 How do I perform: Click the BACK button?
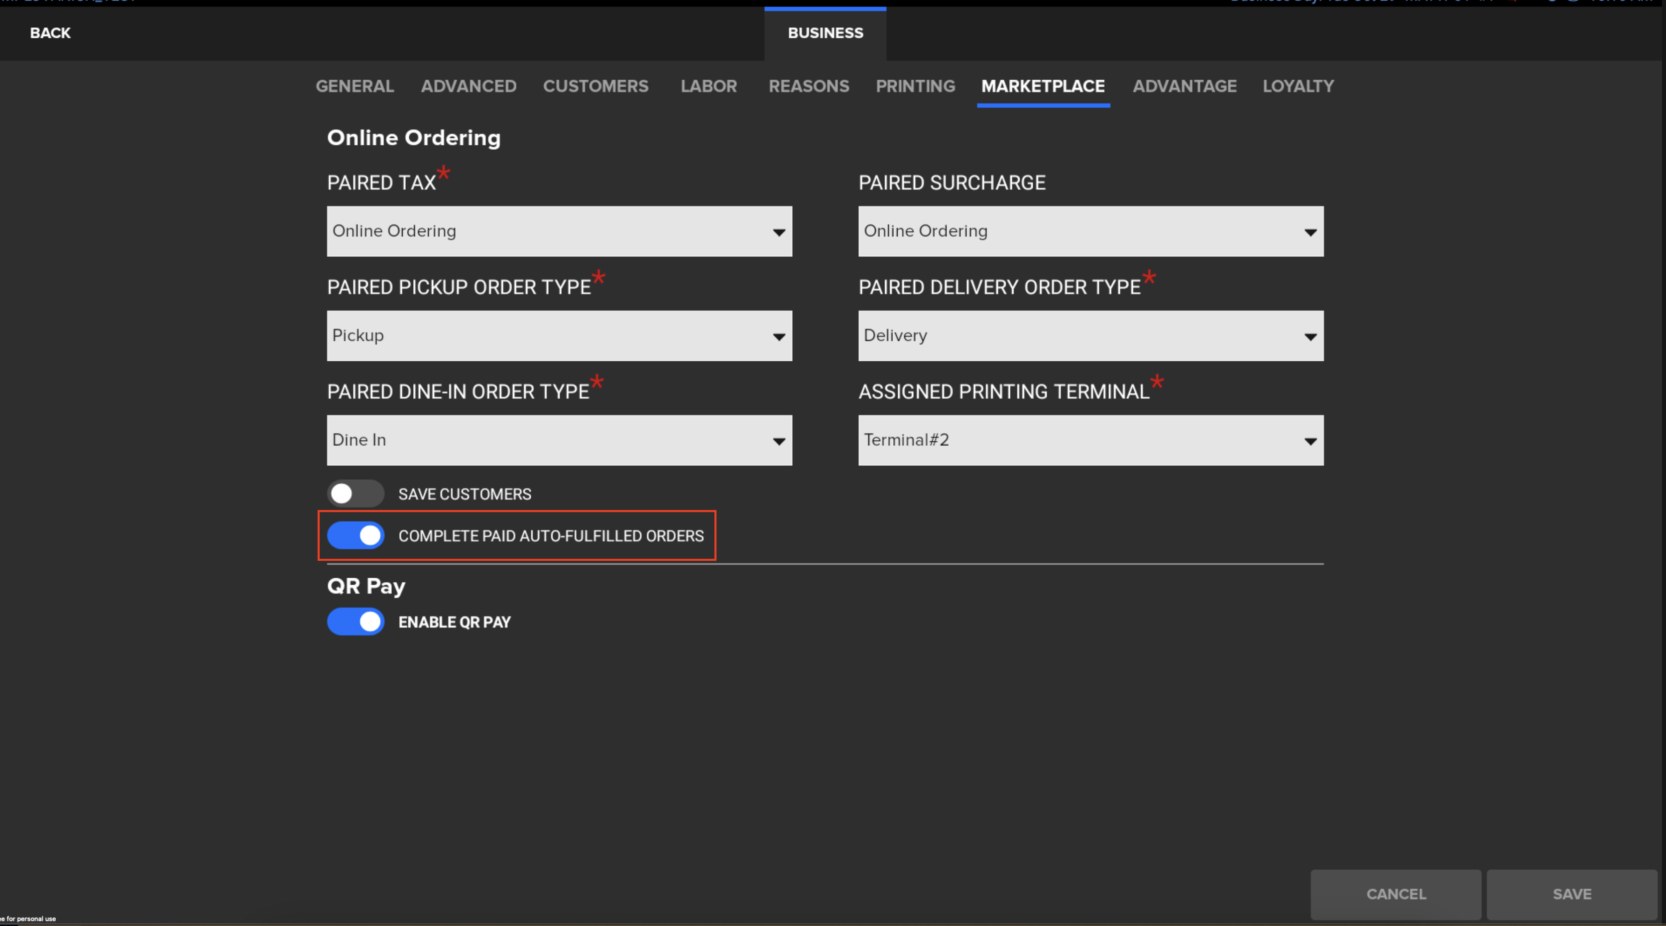click(x=50, y=33)
